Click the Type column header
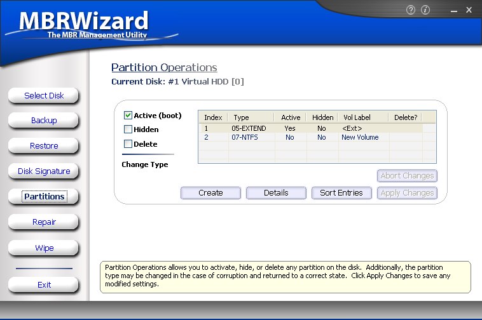This screenshot has width=482, height=320. pyautogui.click(x=242, y=117)
